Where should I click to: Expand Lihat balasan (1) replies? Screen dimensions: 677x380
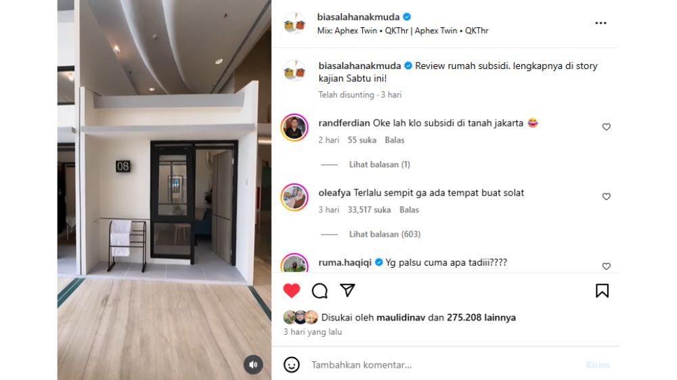click(x=380, y=164)
